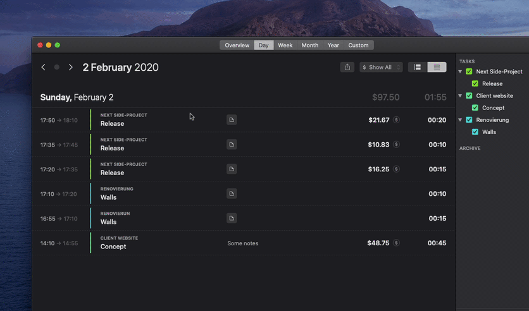Viewport: 529px width, 311px height.
Task: Toggle billing icon next to $48.75
Action: (396, 243)
